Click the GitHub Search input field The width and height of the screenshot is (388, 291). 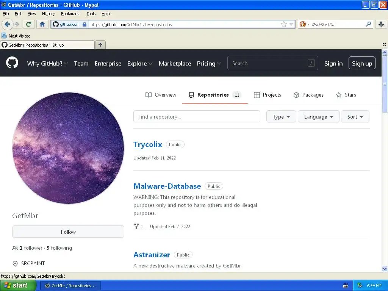(x=272, y=63)
